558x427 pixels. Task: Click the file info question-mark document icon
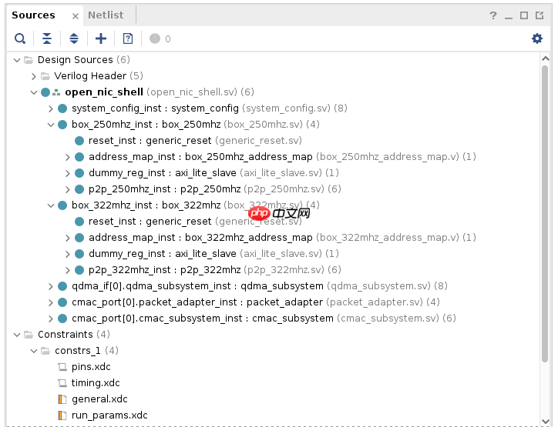128,38
